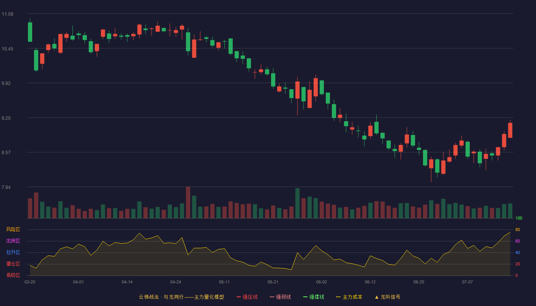Click the 07-07 date axis label
This screenshot has height=306, width=536.
(x=467, y=282)
